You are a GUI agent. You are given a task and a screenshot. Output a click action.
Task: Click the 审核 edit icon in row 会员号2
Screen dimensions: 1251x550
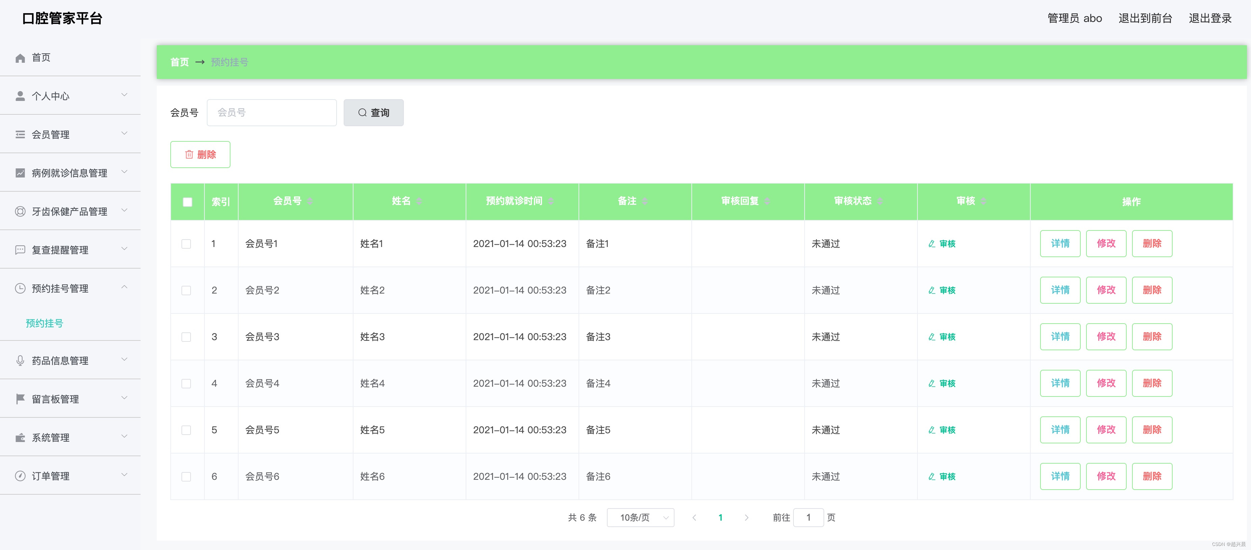click(x=931, y=290)
